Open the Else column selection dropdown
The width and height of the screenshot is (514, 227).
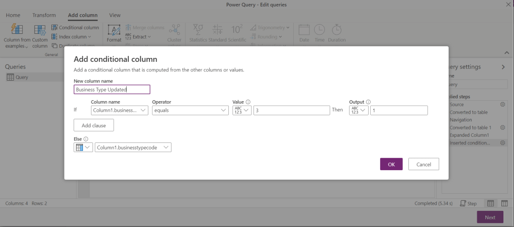coord(133,147)
